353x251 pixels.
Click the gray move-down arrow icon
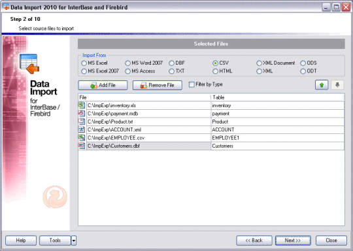[337, 85]
